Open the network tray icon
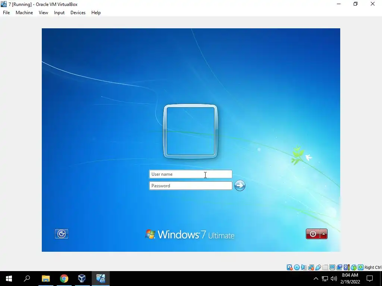Screen dimensions: 382x286 (325, 279)
